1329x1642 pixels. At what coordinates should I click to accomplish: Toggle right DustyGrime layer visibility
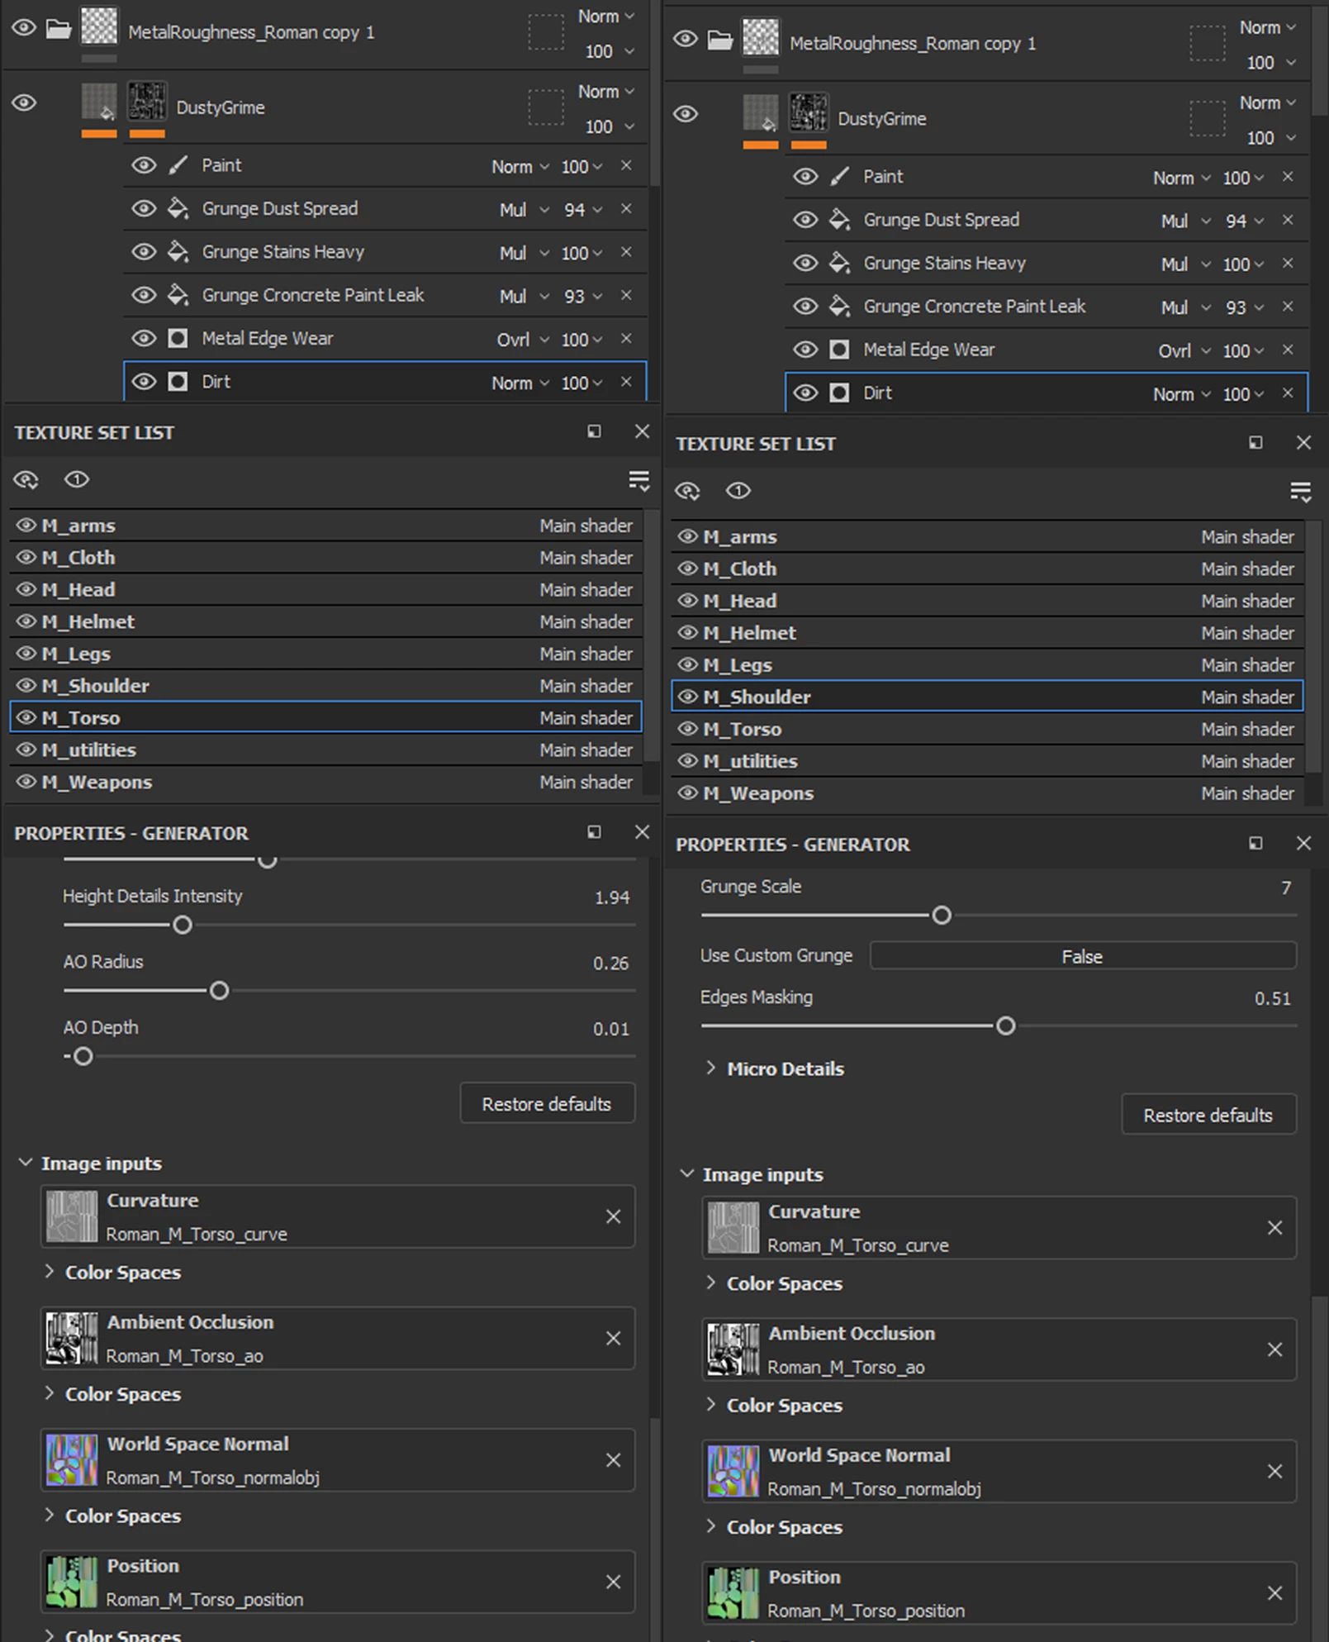(686, 114)
